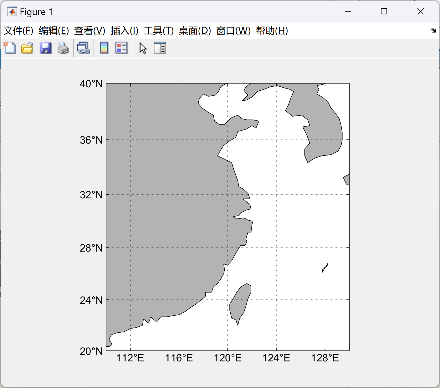Create a new figure
Viewport: 440px width, 388px height.
[x=10, y=48]
